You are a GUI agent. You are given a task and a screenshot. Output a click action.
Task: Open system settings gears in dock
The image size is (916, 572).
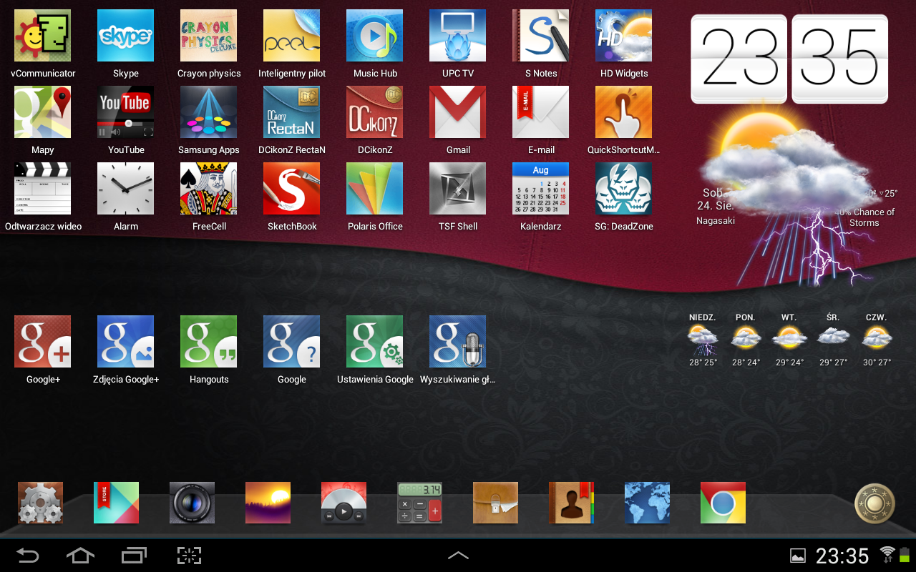[40, 503]
